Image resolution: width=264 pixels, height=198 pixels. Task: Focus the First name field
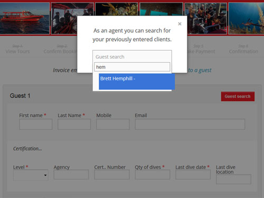(x=36, y=124)
